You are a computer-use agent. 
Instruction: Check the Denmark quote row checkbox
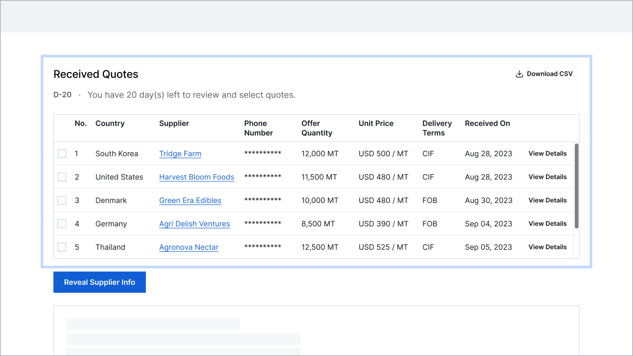62,200
